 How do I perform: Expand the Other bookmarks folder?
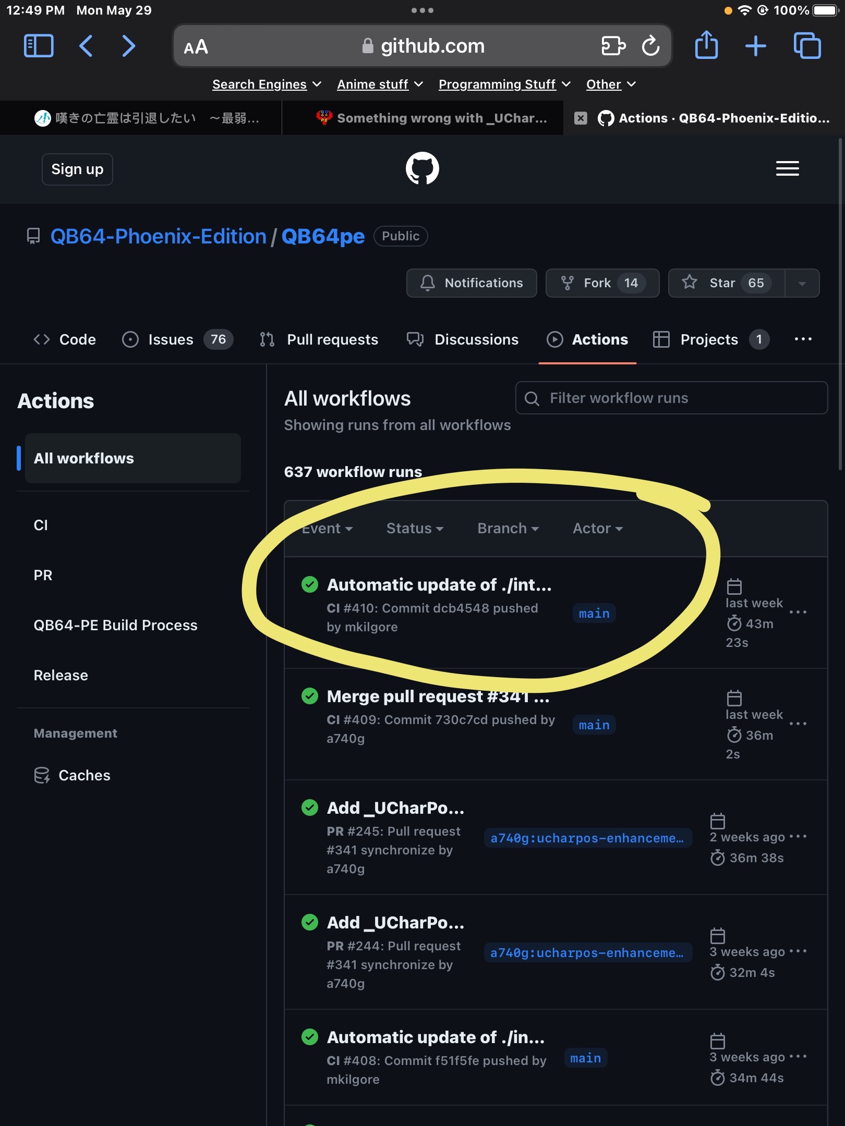click(x=611, y=84)
